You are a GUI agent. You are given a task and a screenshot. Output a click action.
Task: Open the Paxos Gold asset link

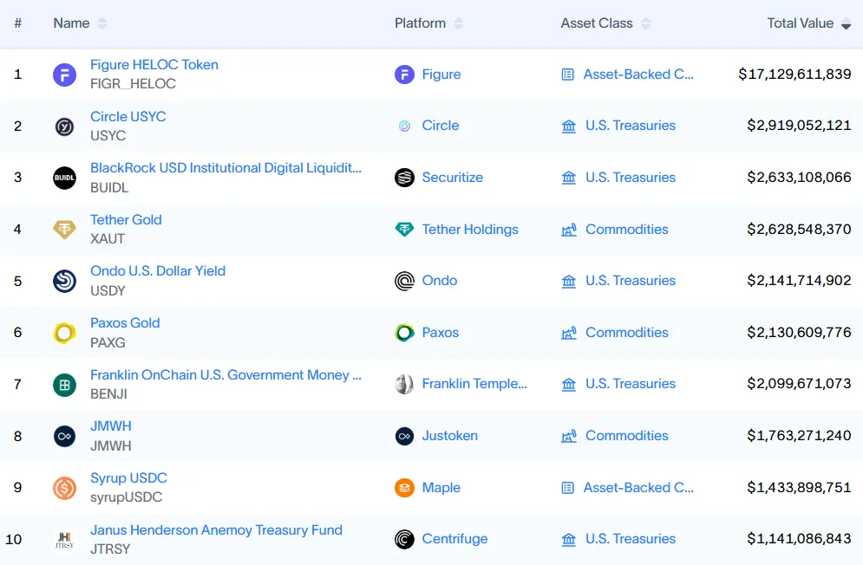click(x=125, y=323)
